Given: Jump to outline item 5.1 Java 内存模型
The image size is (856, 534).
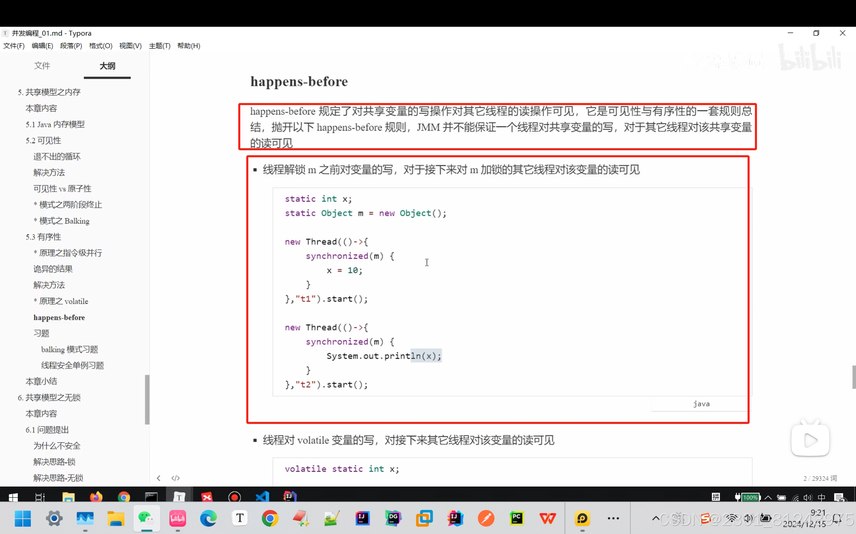Looking at the screenshot, I should (x=55, y=124).
